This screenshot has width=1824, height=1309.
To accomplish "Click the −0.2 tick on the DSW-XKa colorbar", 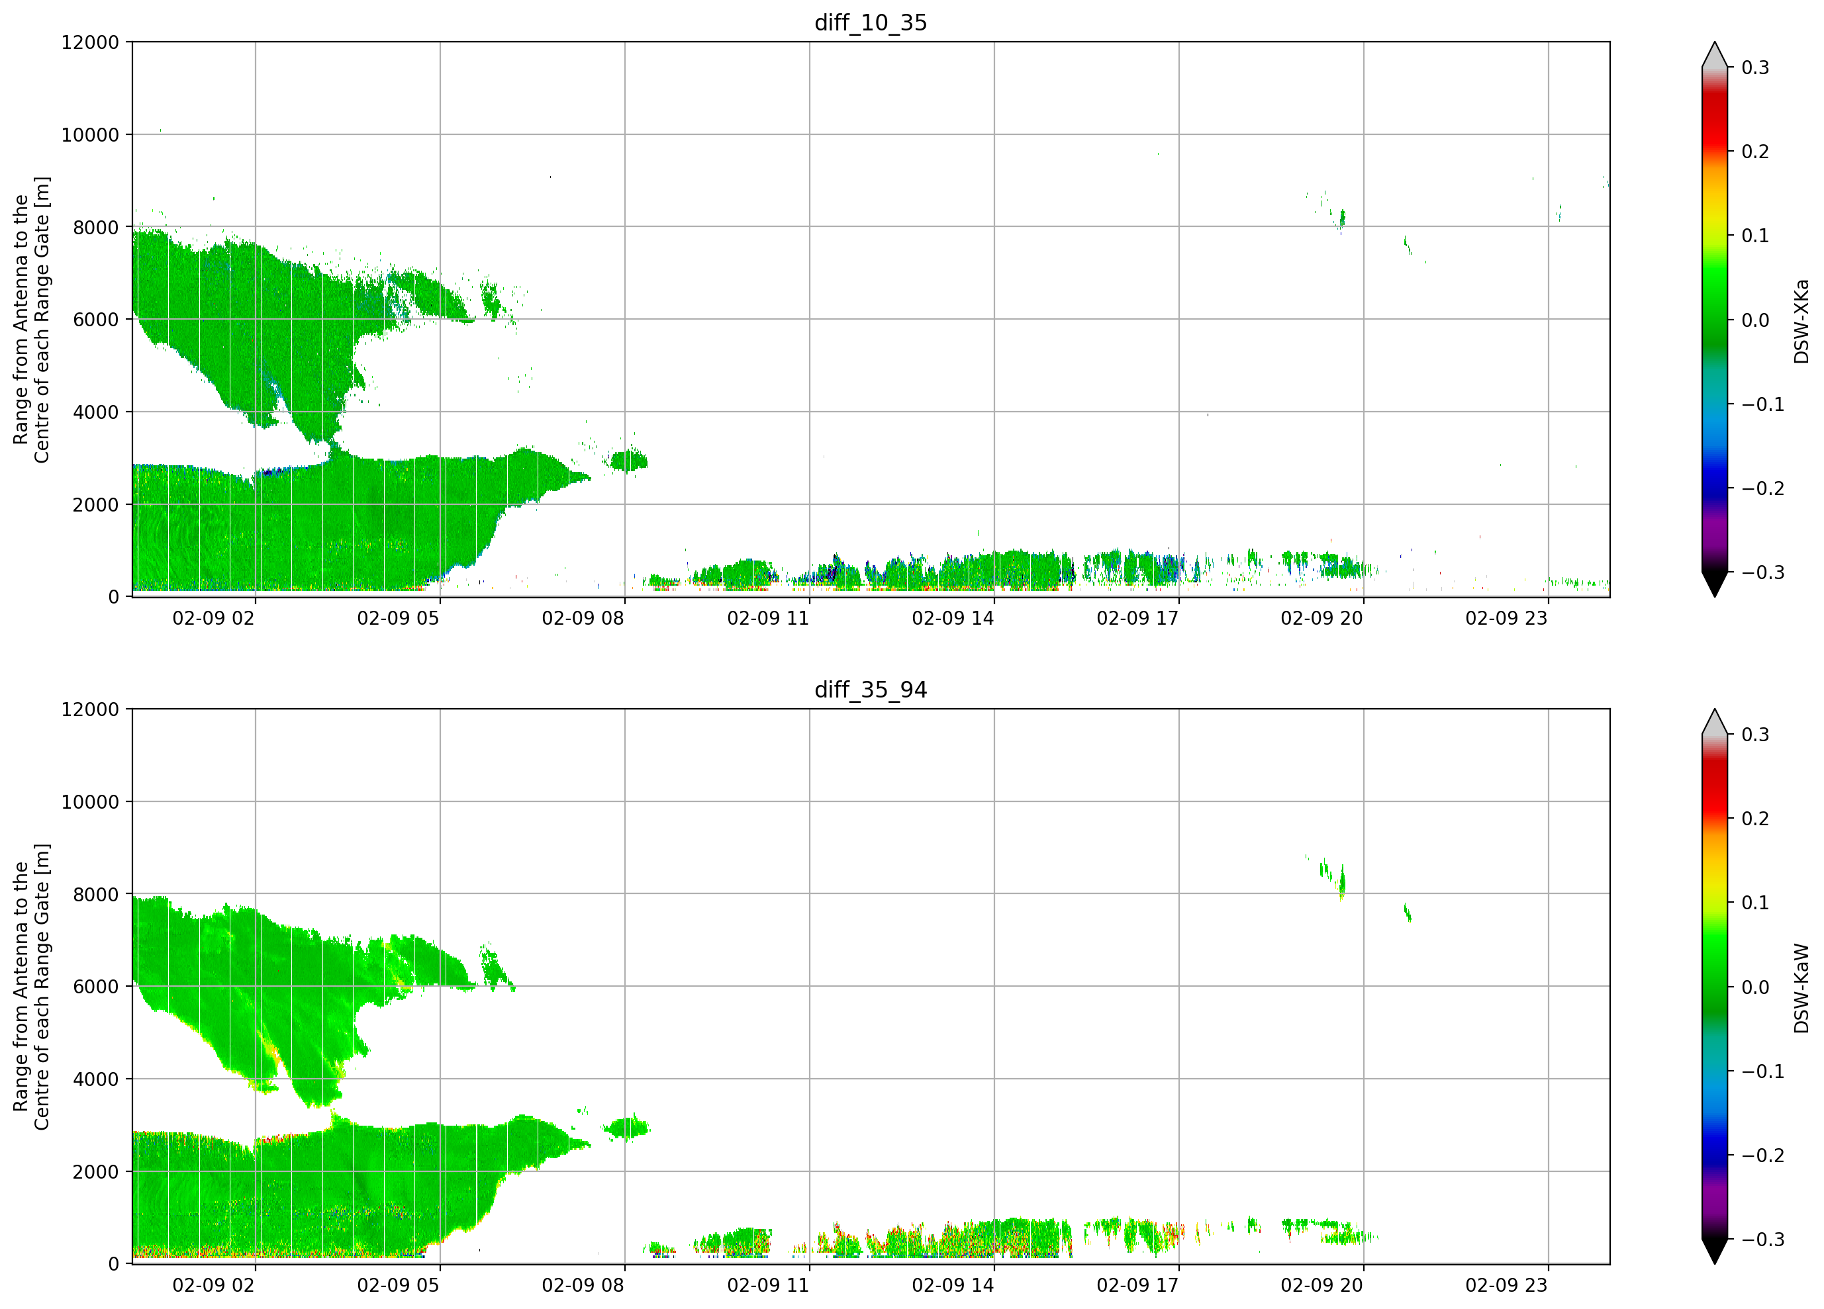I will [x=1763, y=488].
